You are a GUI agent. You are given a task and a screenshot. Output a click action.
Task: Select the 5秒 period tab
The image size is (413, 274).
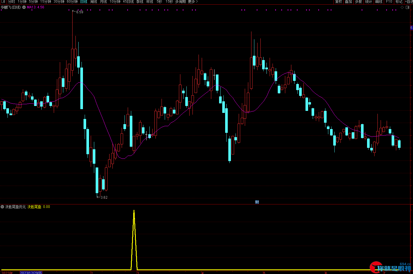(160, 1)
